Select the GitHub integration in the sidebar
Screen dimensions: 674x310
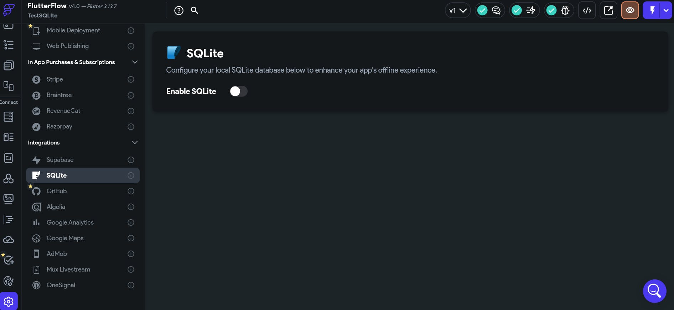(x=57, y=191)
